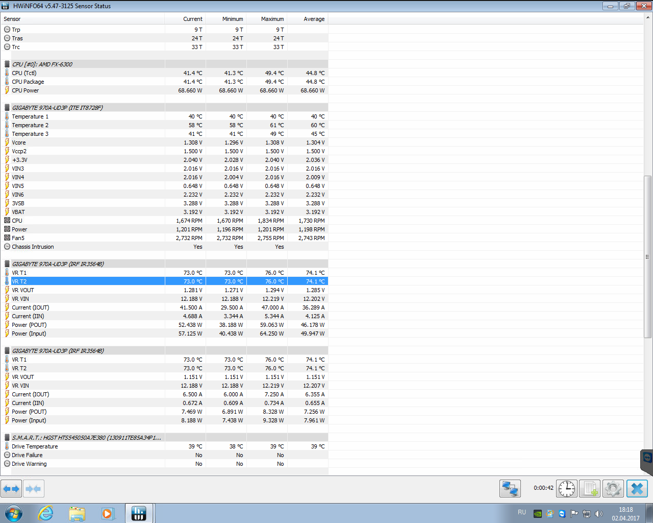This screenshot has width=653, height=523.
Task: Select the Temperature 2 sensor label
Action: click(x=30, y=125)
